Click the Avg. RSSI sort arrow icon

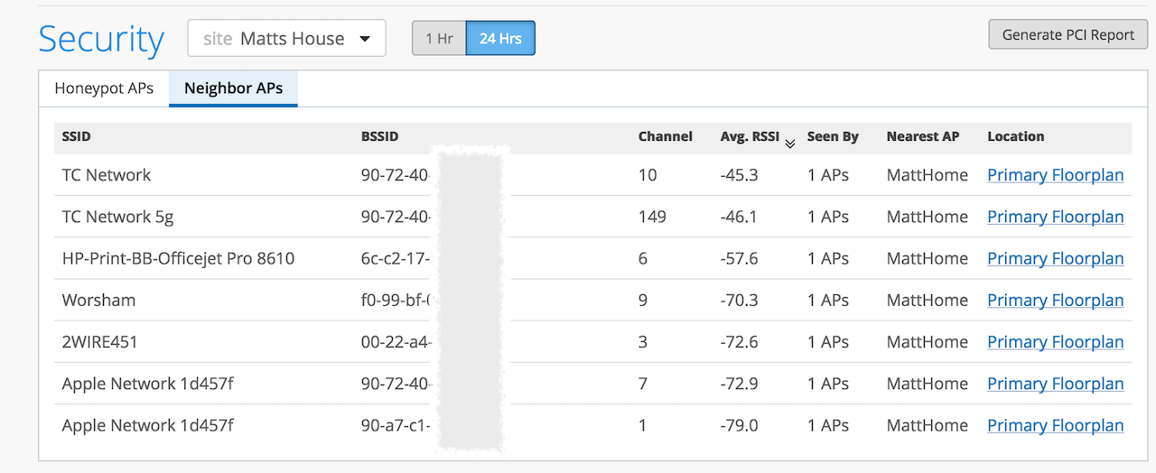(x=790, y=143)
